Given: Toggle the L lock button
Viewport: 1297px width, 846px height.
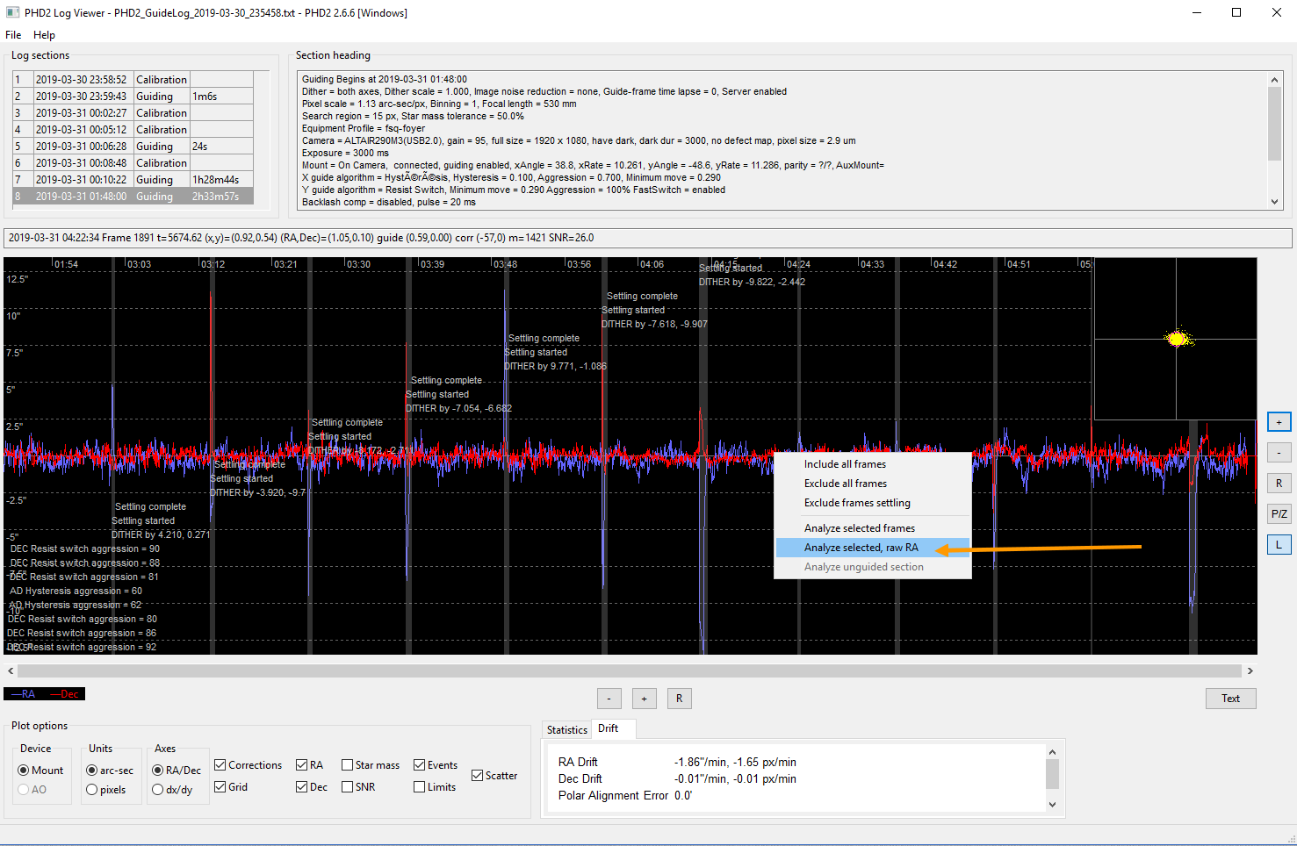Looking at the screenshot, I should click(1279, 545).
